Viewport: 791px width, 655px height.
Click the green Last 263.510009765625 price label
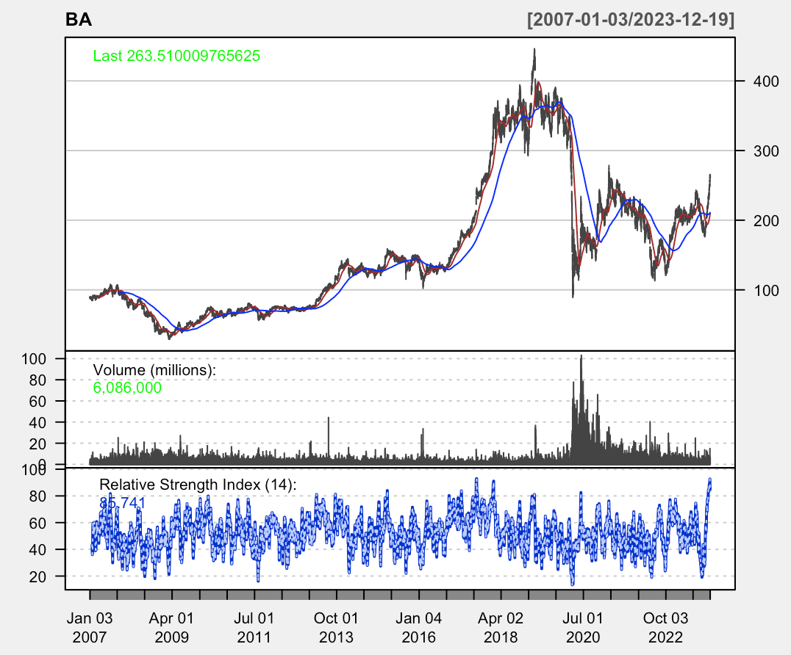[x=176, y=55]
